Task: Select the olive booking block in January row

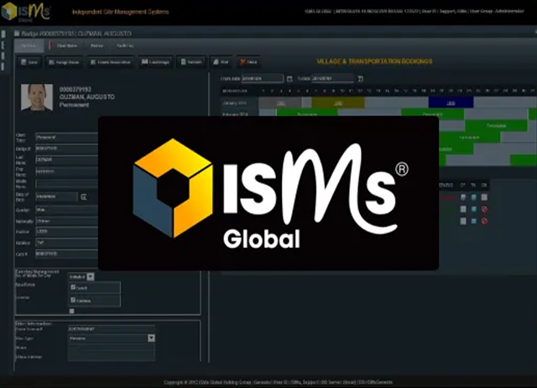Action: click(338, 102)
